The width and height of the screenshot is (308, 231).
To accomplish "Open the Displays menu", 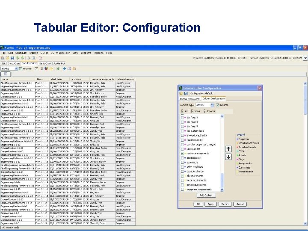I will point(86,53).
